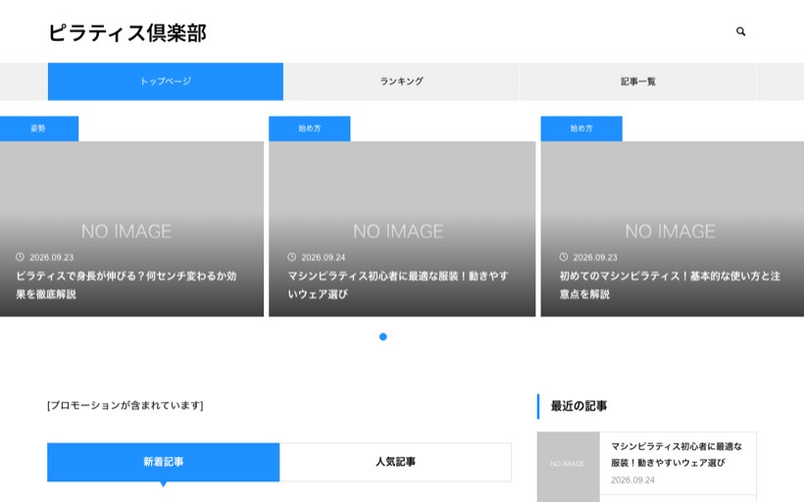
Task: Open the ピラティス倶楽部 site title
Action: [x=127, y=33]
